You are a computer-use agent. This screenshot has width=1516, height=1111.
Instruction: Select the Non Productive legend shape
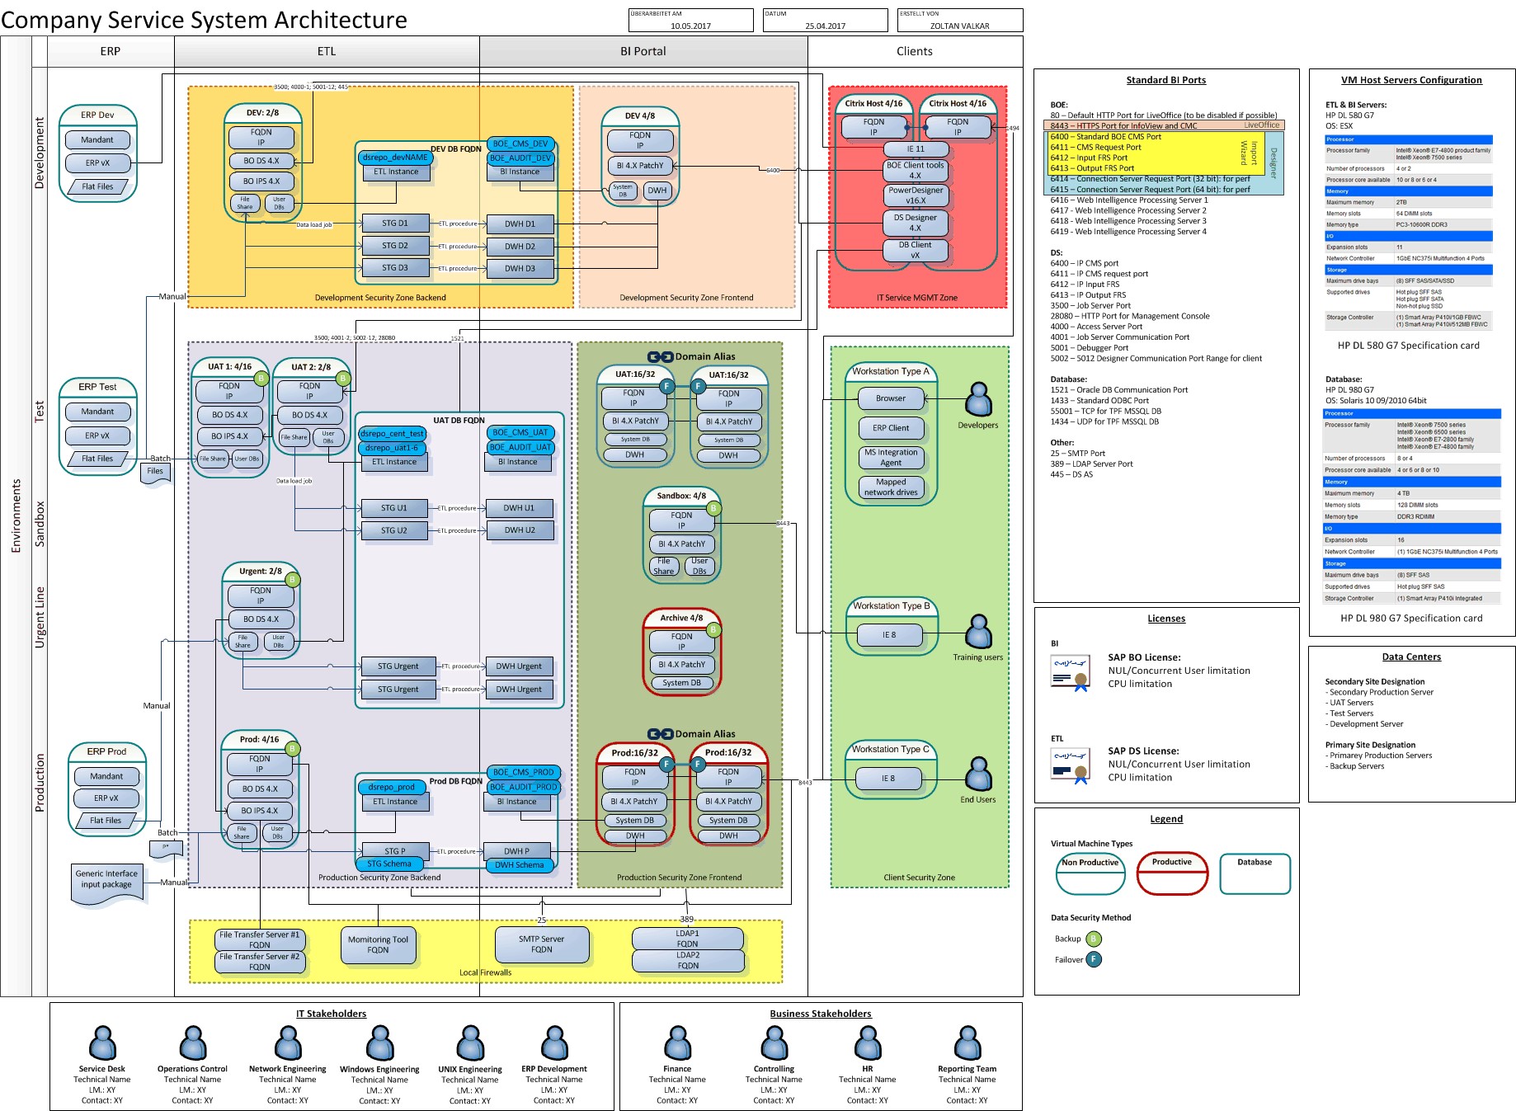click(1090, 874)
